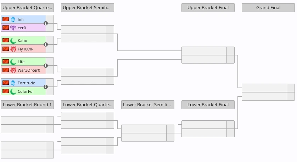Click the Lower Bracket Final header
This screenshot has width=297, height=162.
pos(208,104)
